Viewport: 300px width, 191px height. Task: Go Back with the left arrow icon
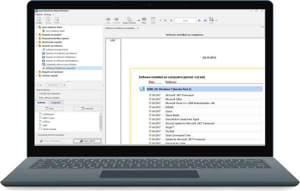click(108, 19)
